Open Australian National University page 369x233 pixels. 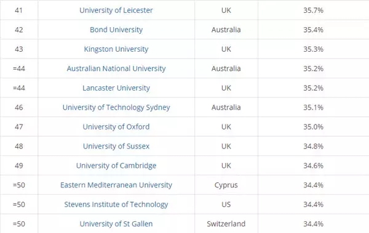click(x=116, y=68)
